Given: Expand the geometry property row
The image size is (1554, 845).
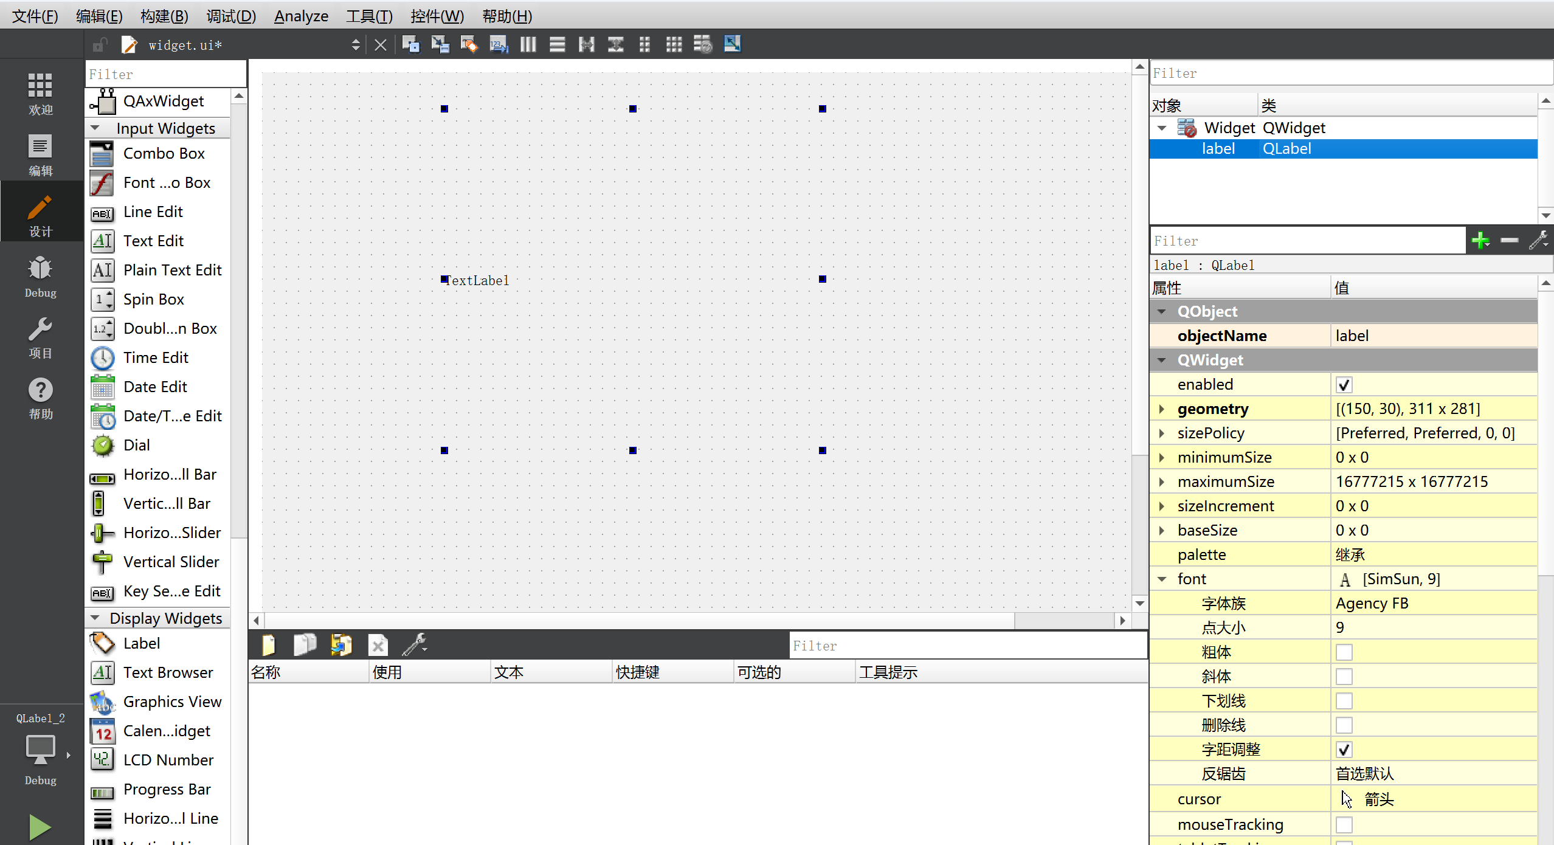Looking at the screenshot, I should tap(1162, 409).
